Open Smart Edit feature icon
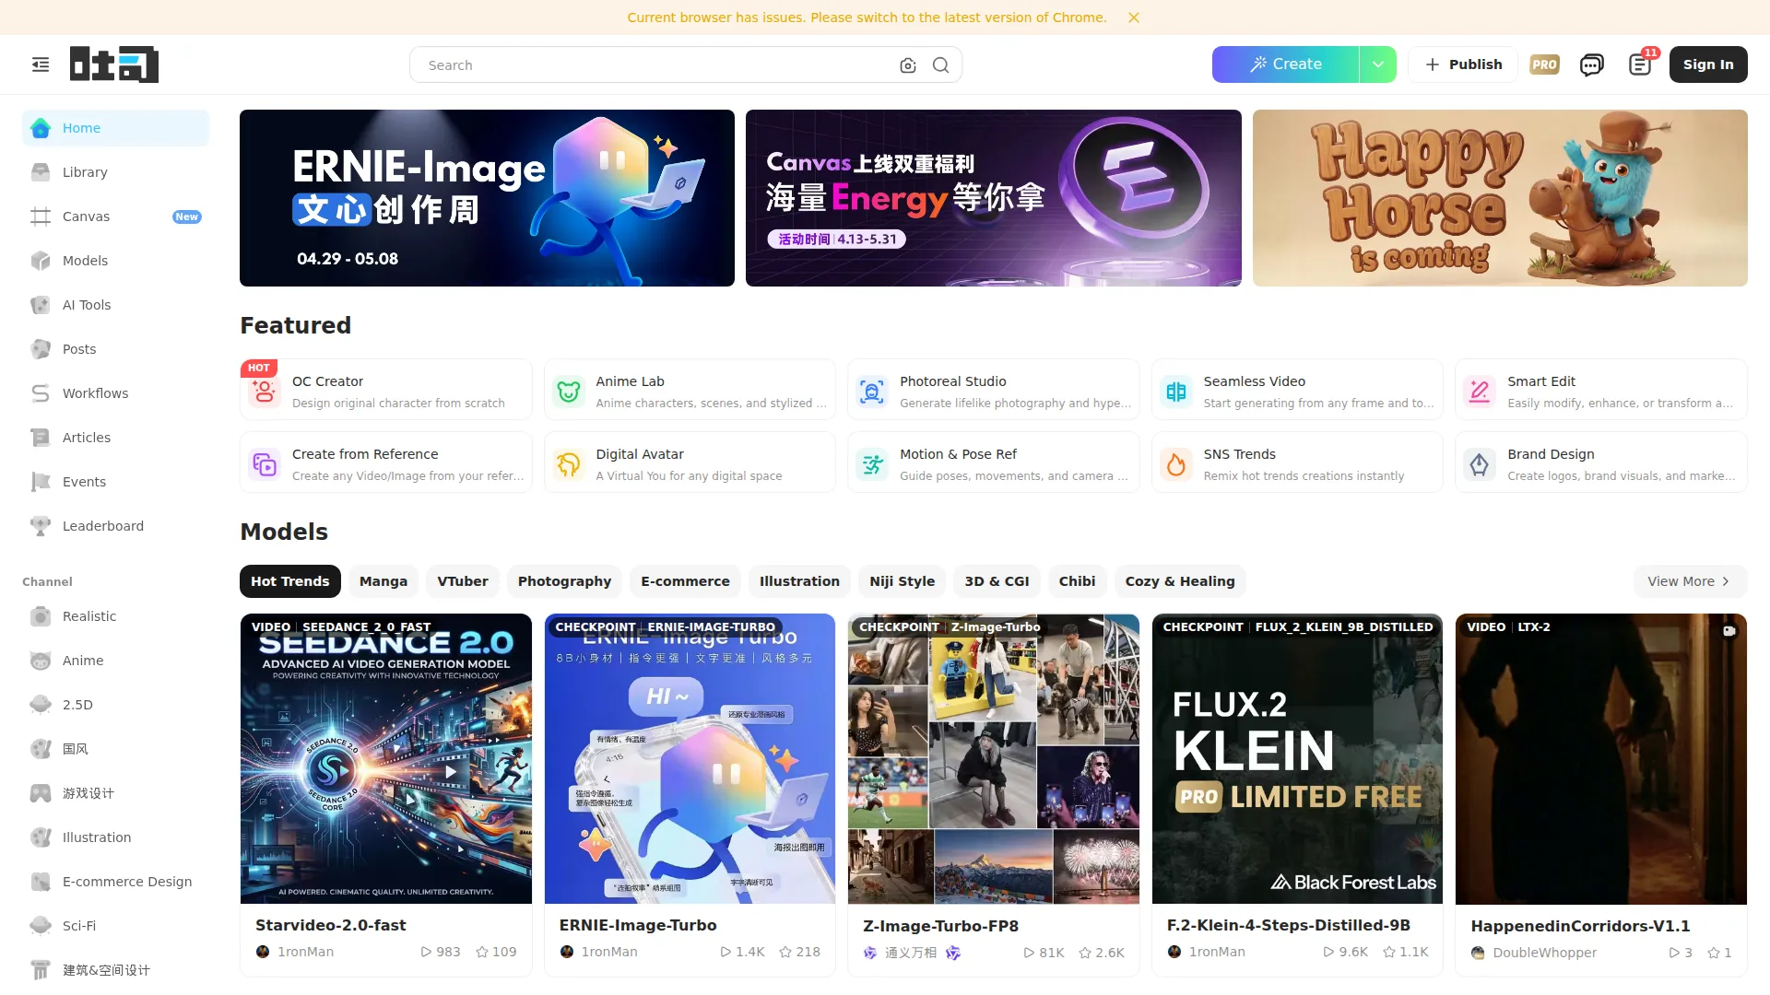The width and height of the screenshot is (1770, 995). pos(1480,392)
